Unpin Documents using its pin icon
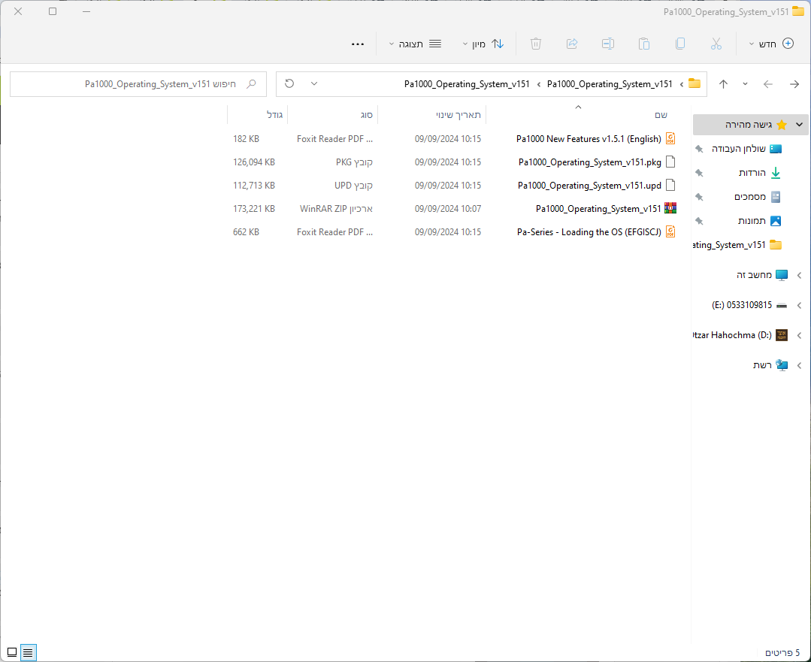 pos(699,197)
